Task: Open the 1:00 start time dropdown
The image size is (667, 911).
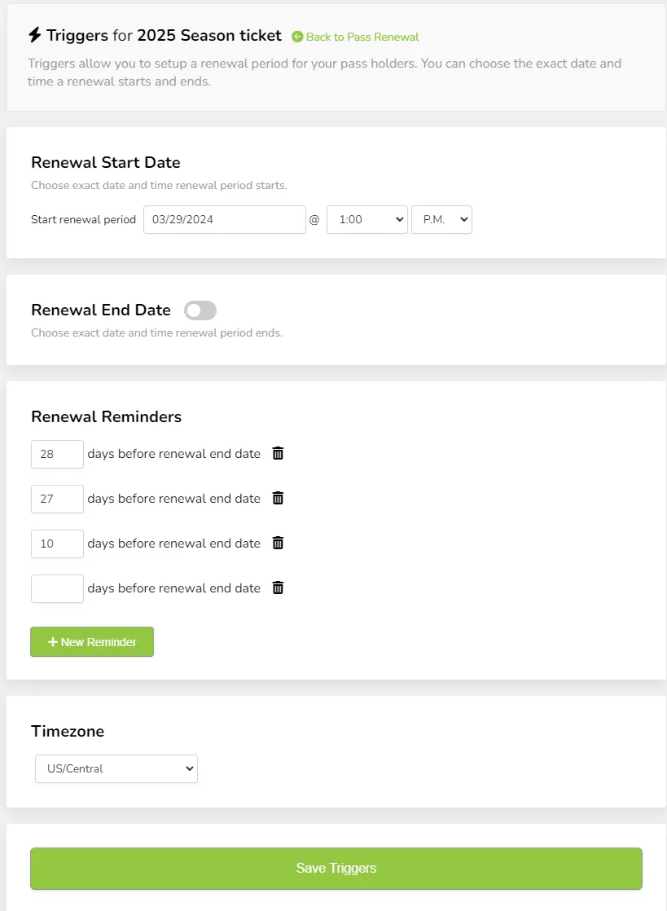Action: [366, 220]
